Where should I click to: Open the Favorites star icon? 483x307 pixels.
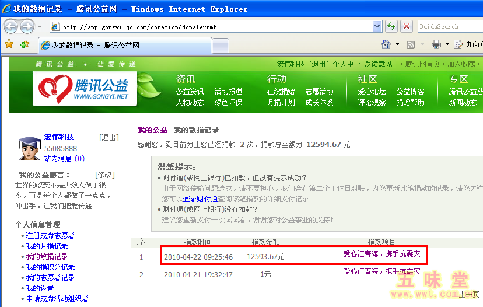point(9,44)
